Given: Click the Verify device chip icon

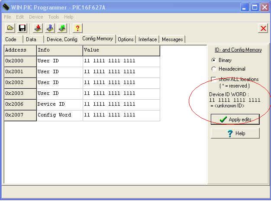Looking at the screenshot, I should [x=50, y=28].
